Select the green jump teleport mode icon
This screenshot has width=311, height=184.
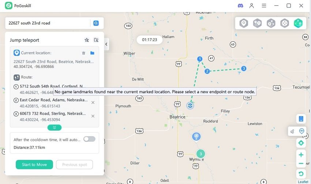click(x=298, y=23)
